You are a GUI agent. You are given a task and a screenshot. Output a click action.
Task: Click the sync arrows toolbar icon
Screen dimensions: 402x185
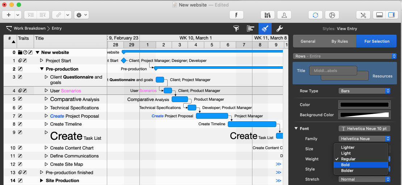coord(315,15)
